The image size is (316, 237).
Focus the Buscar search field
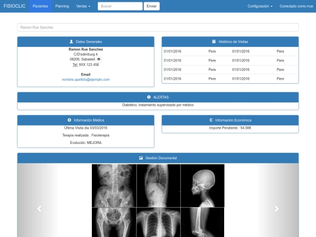(120, 6)
